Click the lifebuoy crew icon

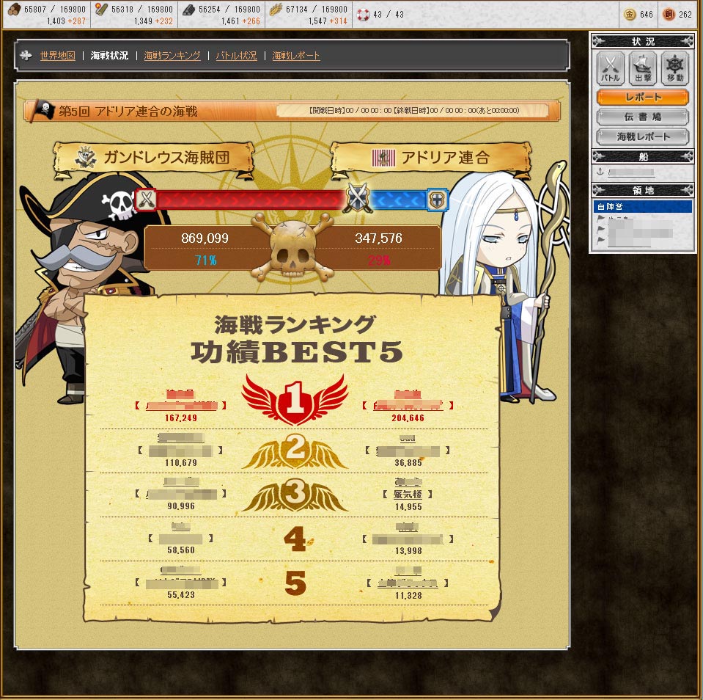pyautogui.click(x=363, y=15)
